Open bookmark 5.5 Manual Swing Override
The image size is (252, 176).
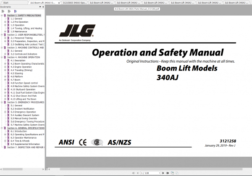tap(24, 118)
